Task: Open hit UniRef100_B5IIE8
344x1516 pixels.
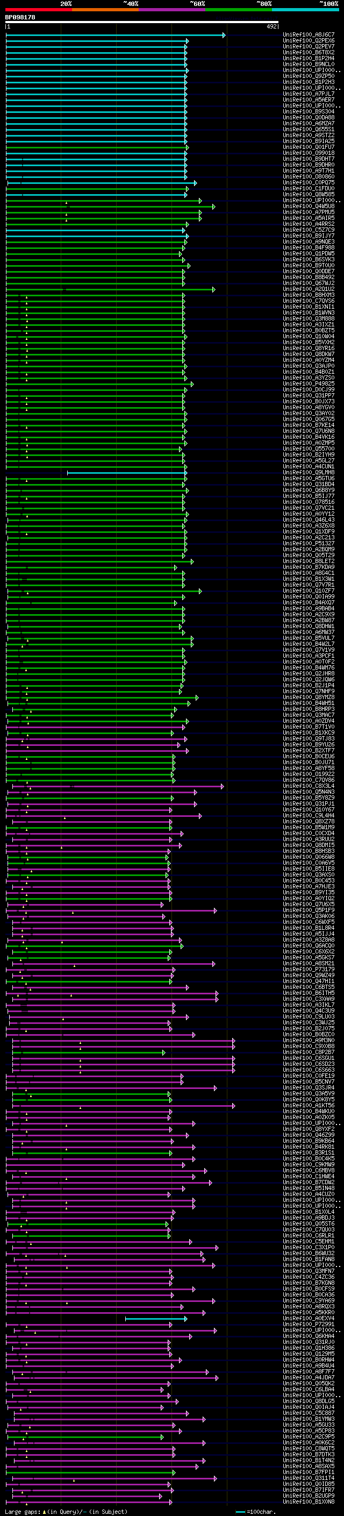Action: tap(309, 869)
